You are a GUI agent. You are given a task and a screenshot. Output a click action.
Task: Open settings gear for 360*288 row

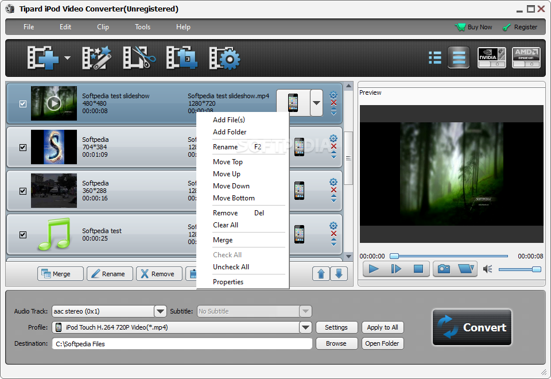tap(333, 182)
